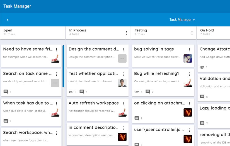
Task: Click the open column scrollbar
Action: 63,66
